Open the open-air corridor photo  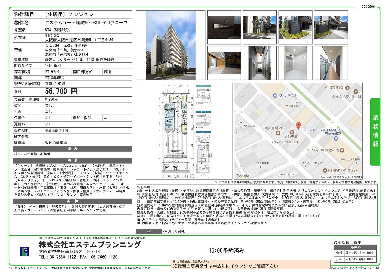coord(331,63)
